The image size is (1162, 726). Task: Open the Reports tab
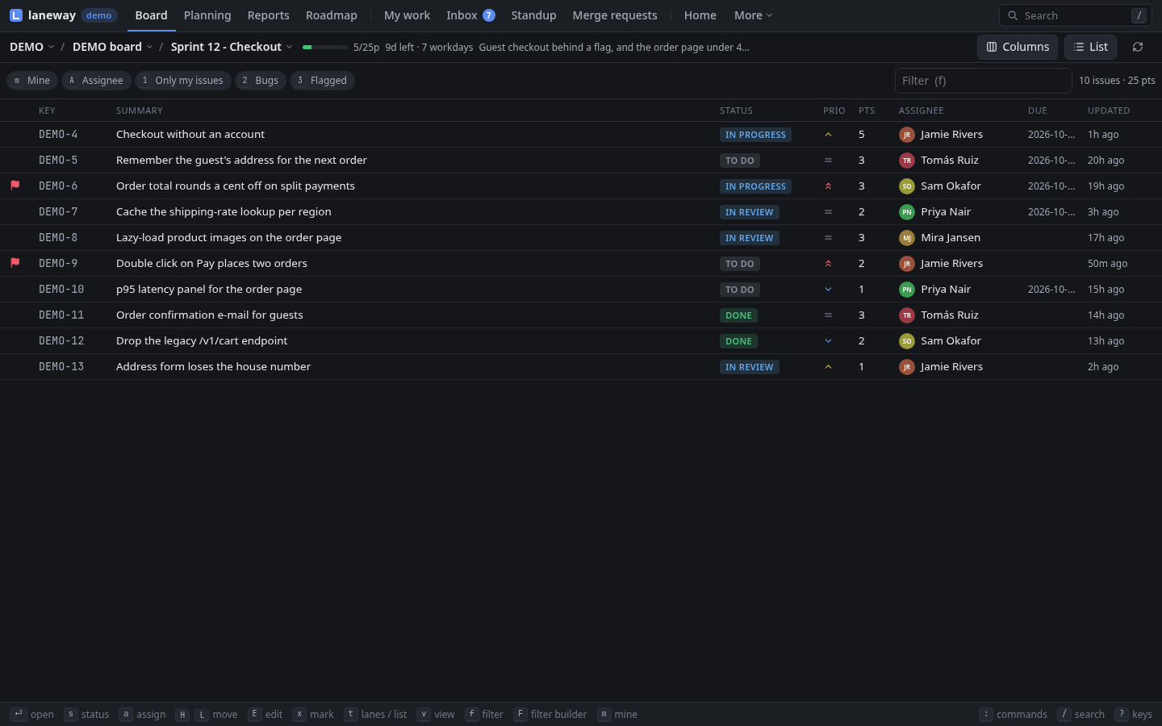[268, 15]
